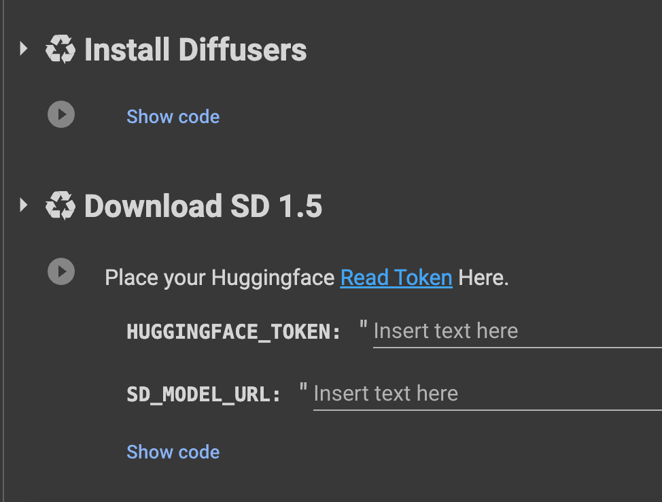Click the 'Place your Huggingface' description text
This screenshot has width=662, height=502.
[220, 278]
